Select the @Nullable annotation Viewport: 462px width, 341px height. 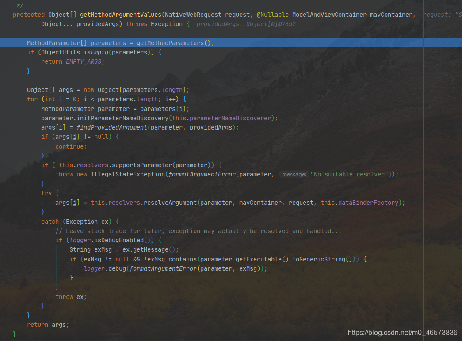coord(272,15)
